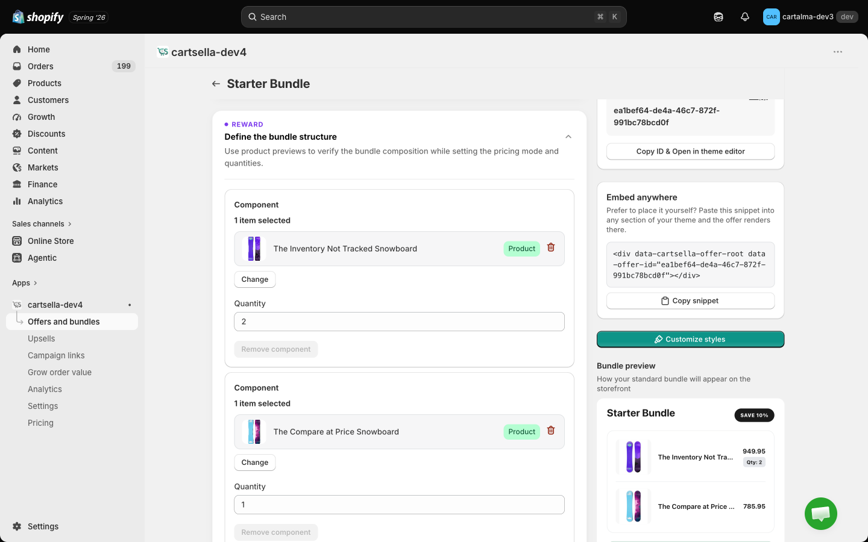Click the Quantity field containing 2

399,322
